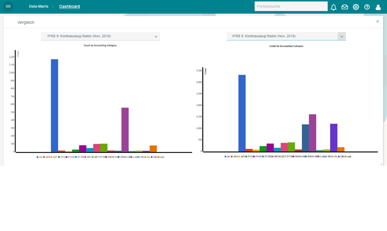Open the Dashboard breadcrumb link
The height and width of the screenshot is (231, 387).
[69, 6]
